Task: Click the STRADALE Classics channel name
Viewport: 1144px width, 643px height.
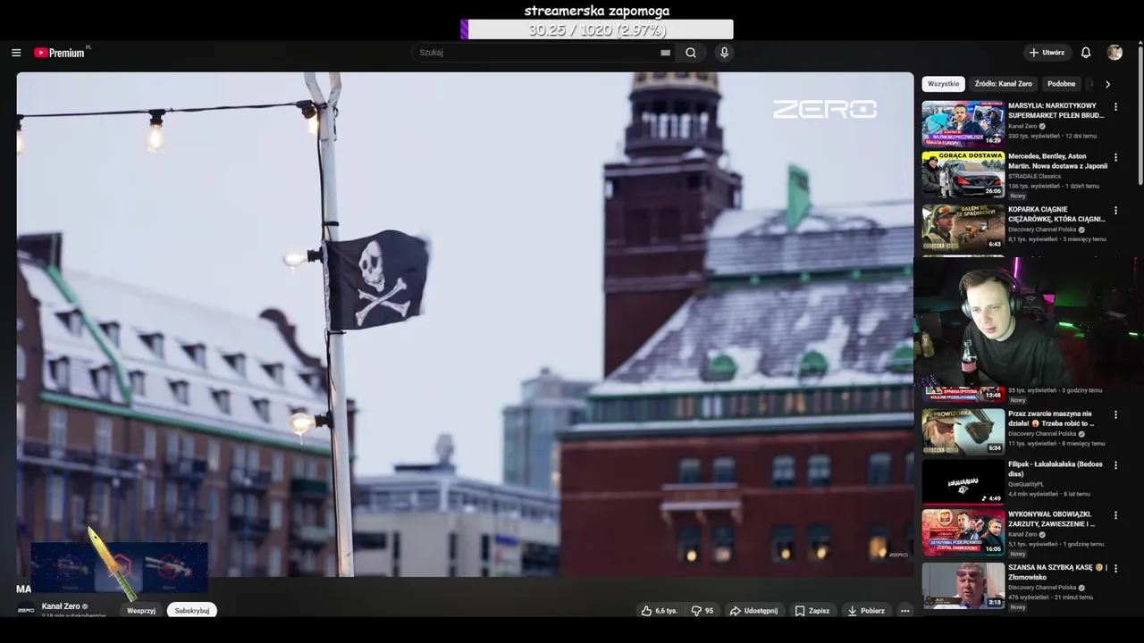Action: 1035,176
